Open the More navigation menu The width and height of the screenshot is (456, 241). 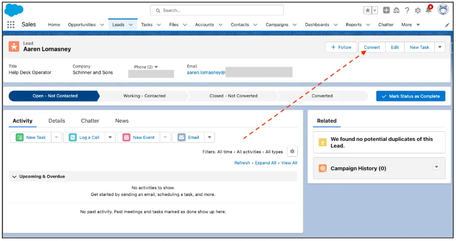(410, 24)
